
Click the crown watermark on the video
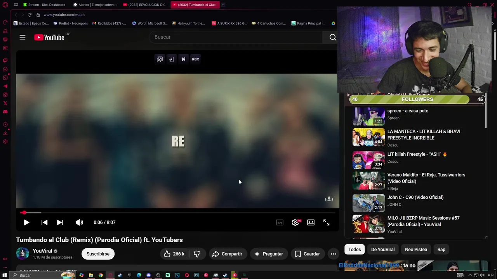329,199
